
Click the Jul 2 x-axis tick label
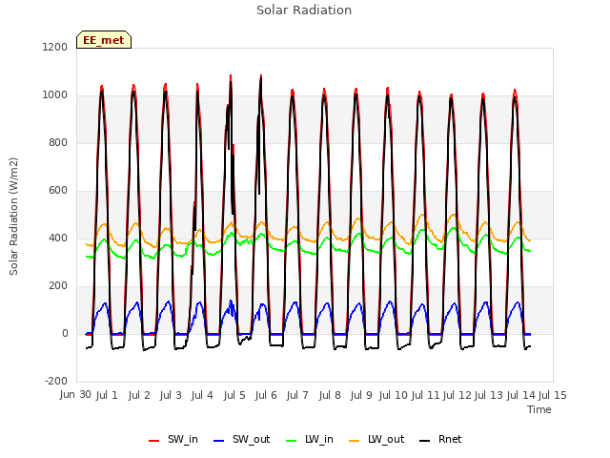point(139,395)
